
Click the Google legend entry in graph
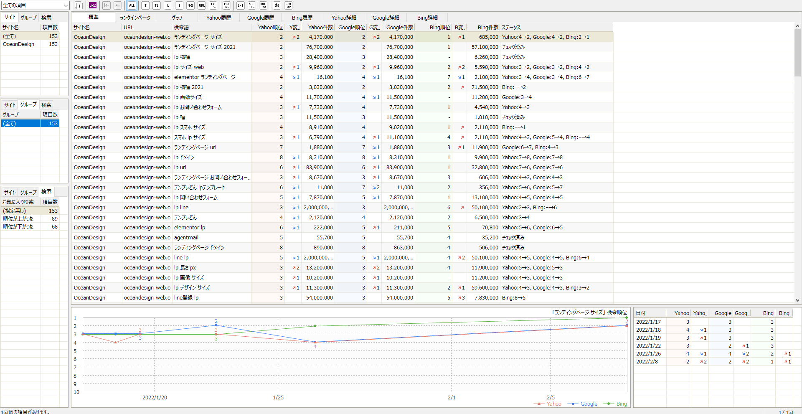[582, 404]
